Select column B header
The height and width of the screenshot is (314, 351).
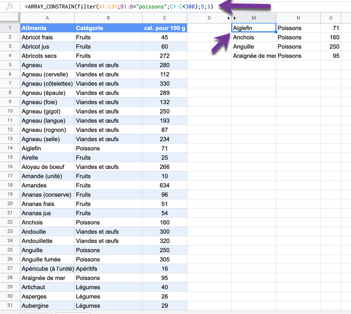pos(108,18)
